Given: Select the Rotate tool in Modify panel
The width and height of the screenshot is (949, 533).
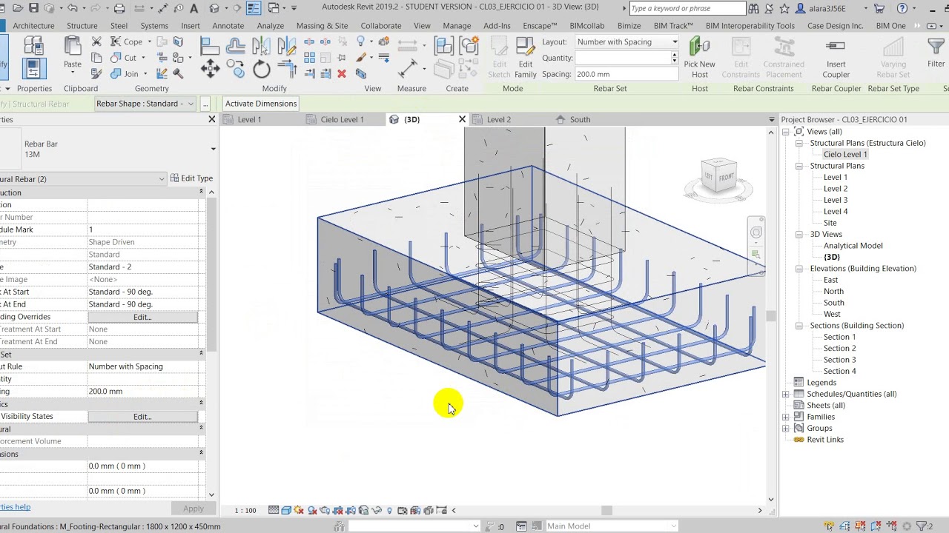Looking at the screenshot, I should 262,70.
